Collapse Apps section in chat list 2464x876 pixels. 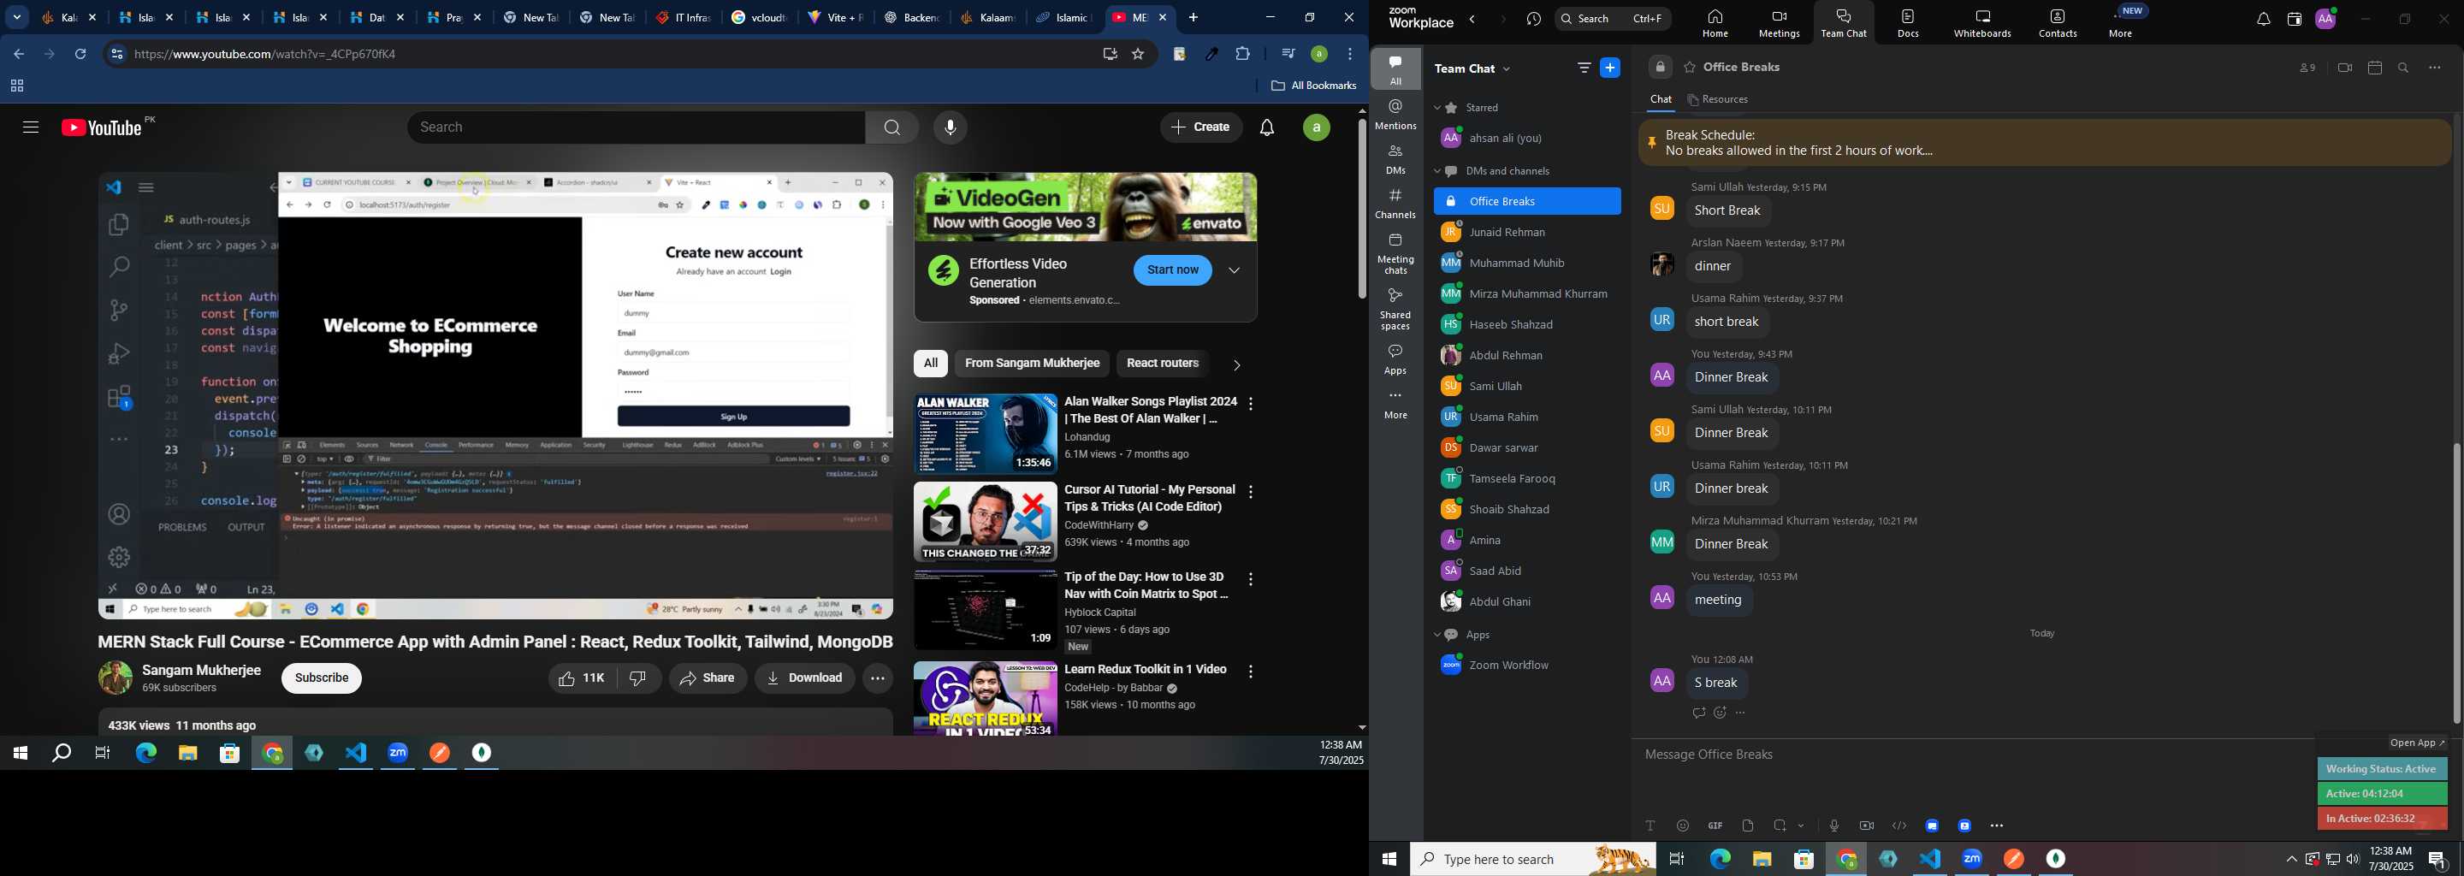(1437, 636)
